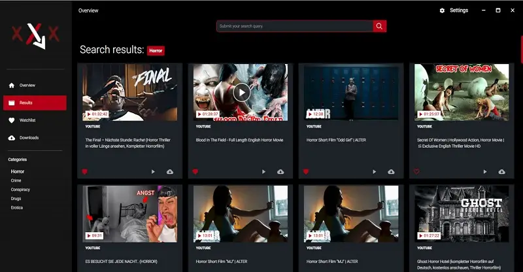Click the 09:31 duration badge

(x=94, y=235)
